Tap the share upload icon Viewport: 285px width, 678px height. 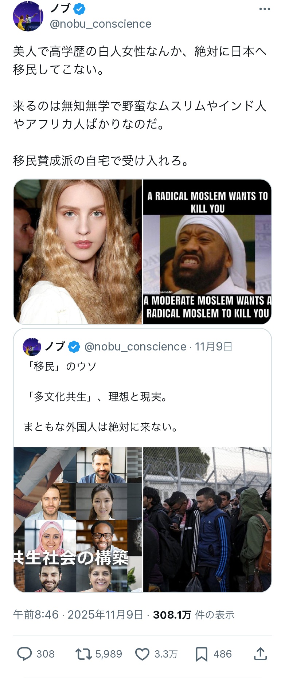point(260,654)
